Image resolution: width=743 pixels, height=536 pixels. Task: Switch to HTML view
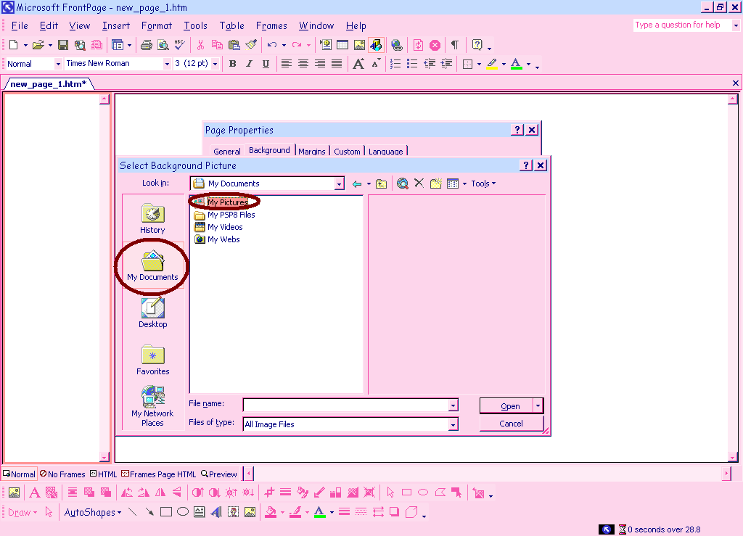[103, 474]
